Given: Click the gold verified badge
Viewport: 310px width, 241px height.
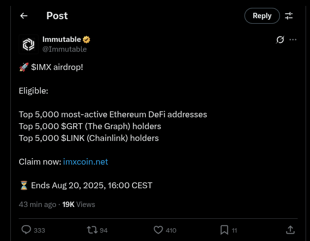Looking at the screenshot, I should pyautogui.click(x=86, y=39).
